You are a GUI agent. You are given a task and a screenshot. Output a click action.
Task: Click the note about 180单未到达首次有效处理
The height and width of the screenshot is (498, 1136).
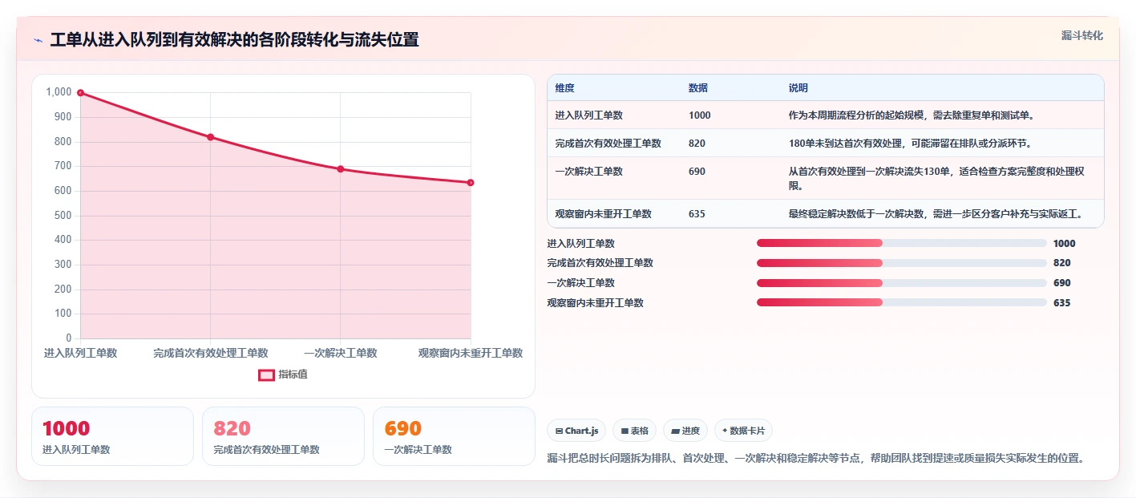point(910,144)
